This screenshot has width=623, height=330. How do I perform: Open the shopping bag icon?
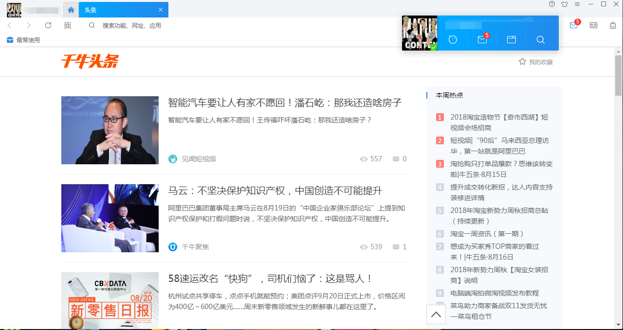point(613,25)
